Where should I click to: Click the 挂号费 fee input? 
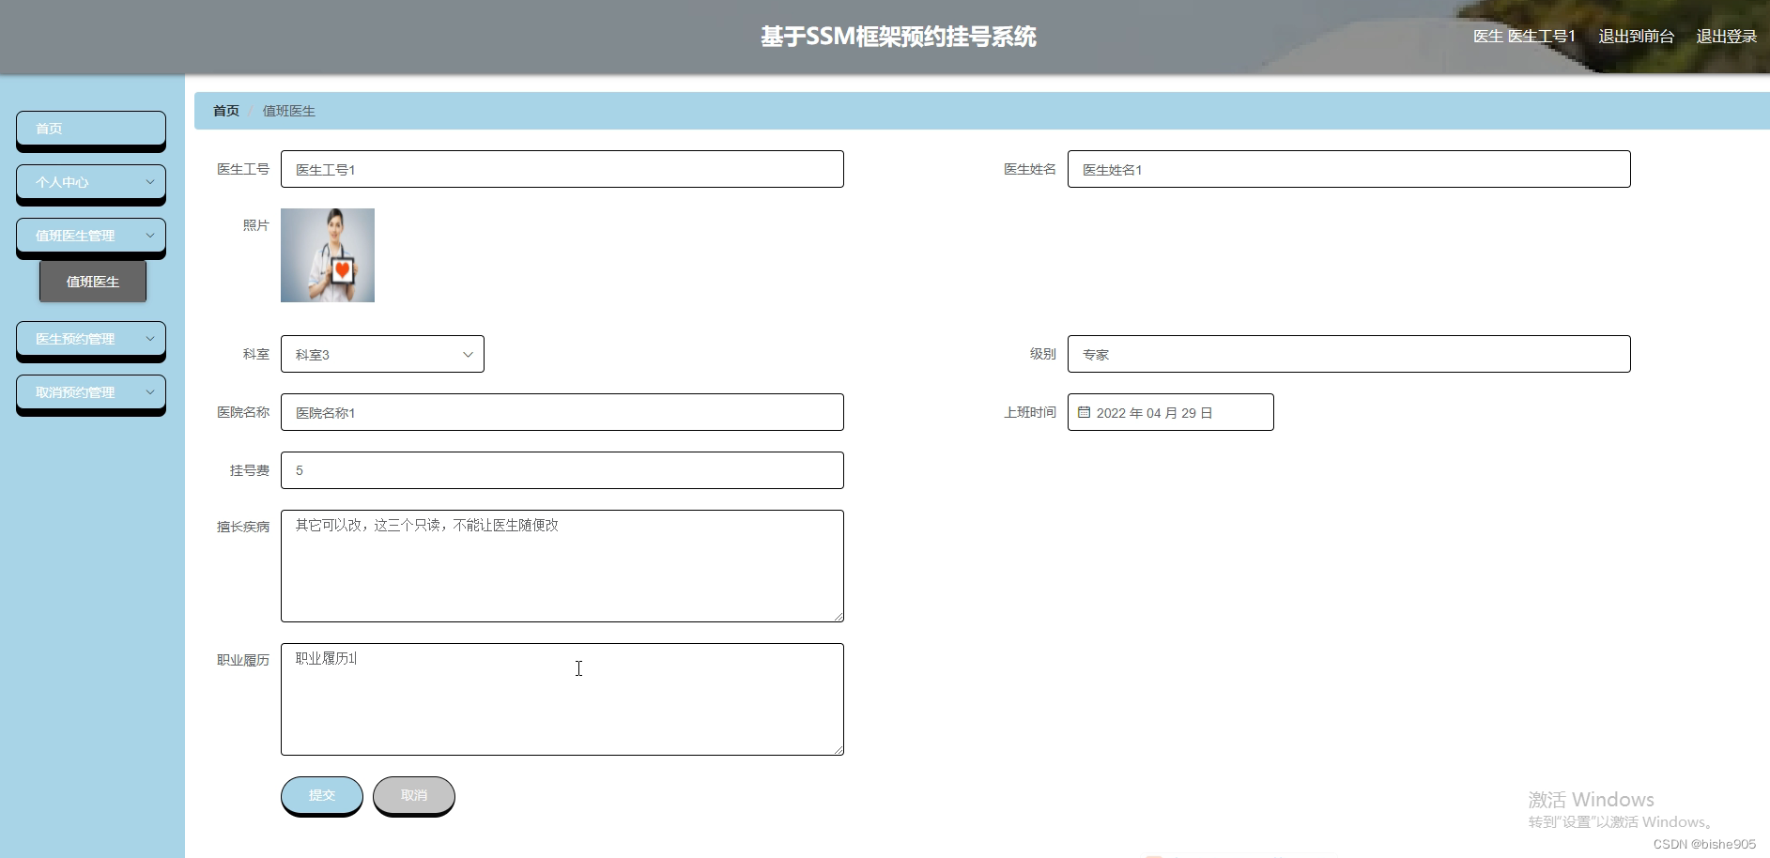click(x=562, y=469)
